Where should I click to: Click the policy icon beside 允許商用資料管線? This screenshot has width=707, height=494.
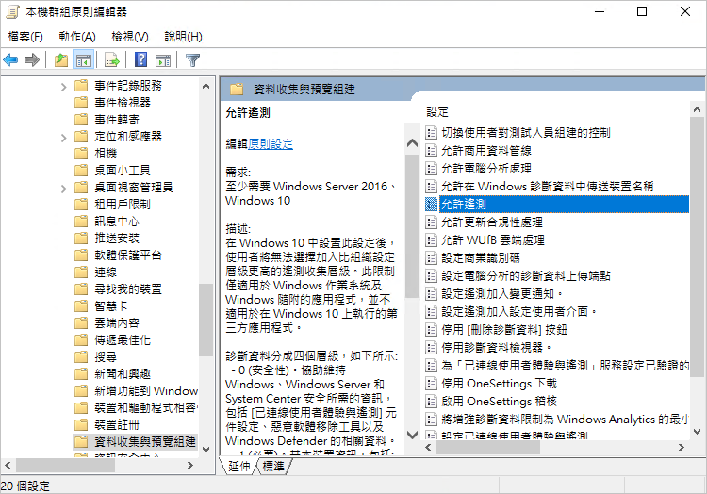pyautogui.click(x=432, y=151)
